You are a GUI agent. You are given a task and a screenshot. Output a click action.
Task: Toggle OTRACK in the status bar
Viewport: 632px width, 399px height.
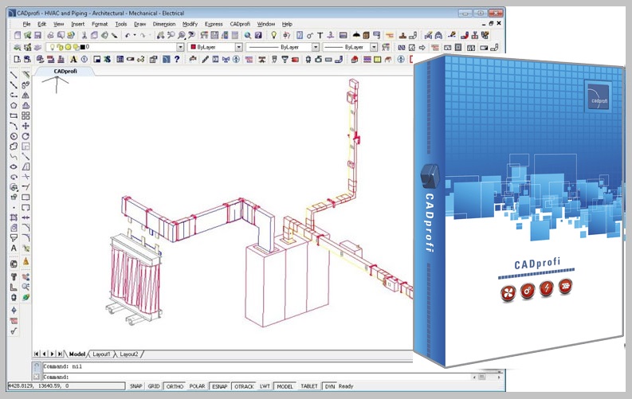click(244, 386)
